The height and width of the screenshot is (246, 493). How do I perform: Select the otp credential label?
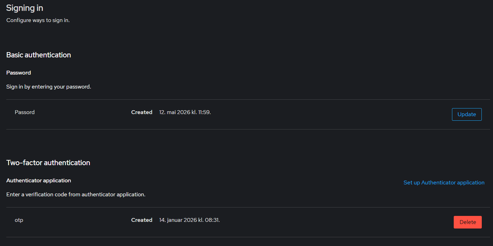tap(19, 220)
